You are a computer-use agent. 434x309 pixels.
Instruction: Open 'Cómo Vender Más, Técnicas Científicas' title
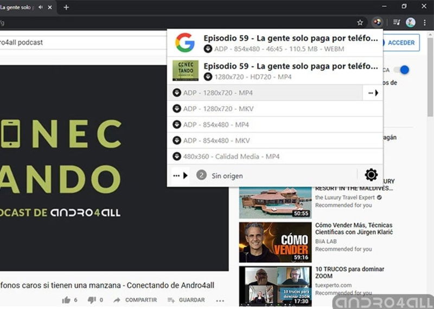tap(354, 229)
